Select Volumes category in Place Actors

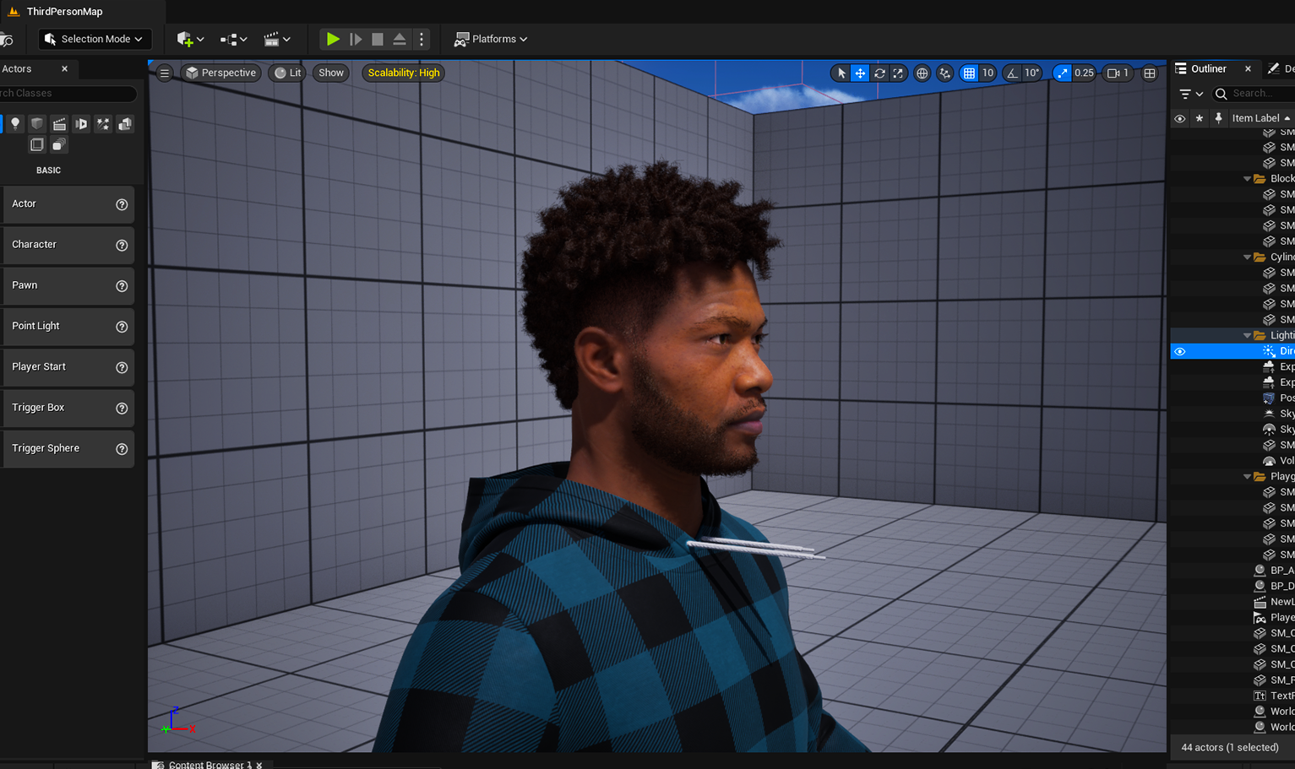click(37, 145)
